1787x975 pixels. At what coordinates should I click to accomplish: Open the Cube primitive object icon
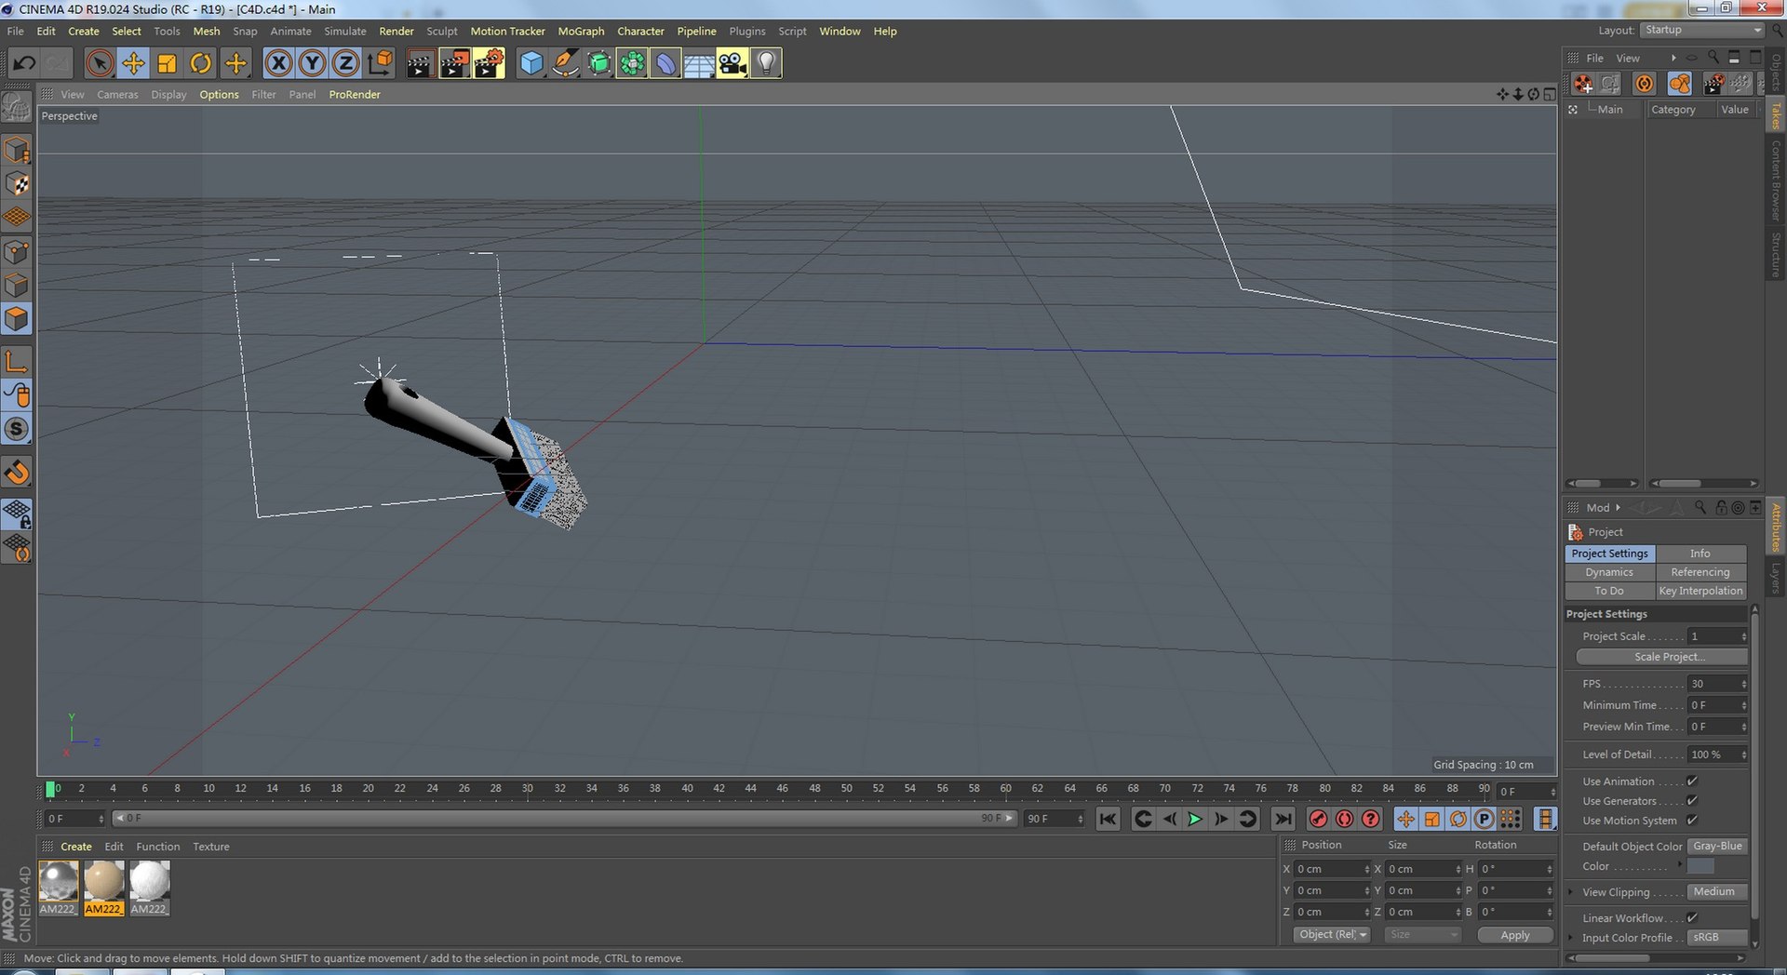tap(531, 63)
